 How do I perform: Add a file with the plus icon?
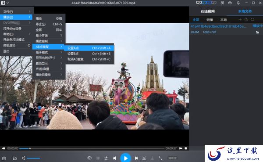pos(240,19)
